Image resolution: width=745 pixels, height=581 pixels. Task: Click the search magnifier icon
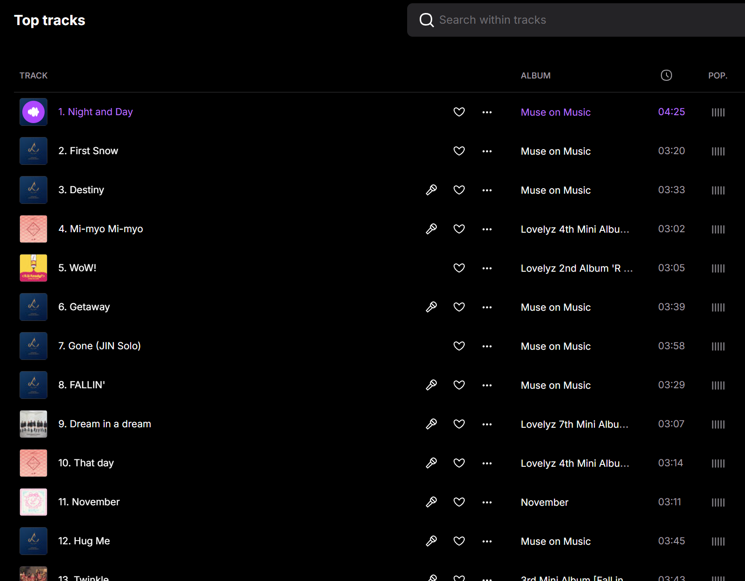pos(426,20)
